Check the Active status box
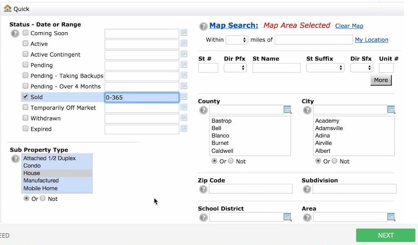This screenshot has width=418, height=245. point(26,43)
